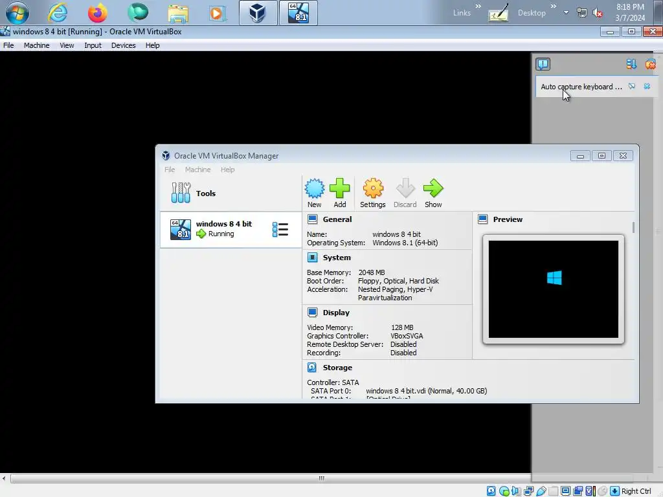Click the VM preview thumbnail
This screenshot has width=663, height=497.
coord(553,289)
